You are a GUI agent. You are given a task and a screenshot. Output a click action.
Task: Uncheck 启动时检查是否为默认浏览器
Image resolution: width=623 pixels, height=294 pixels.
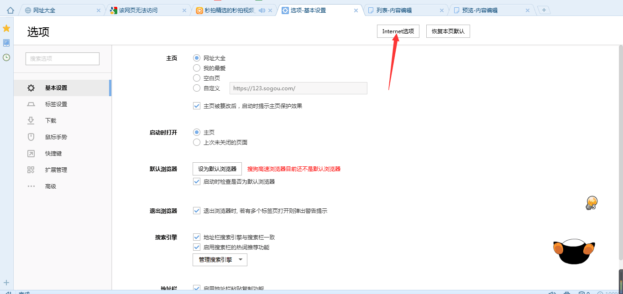coord(197,181)
